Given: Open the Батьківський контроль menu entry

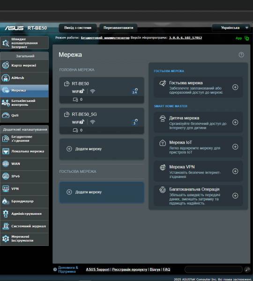Looking at the screenshot, I should coord(24,103).
